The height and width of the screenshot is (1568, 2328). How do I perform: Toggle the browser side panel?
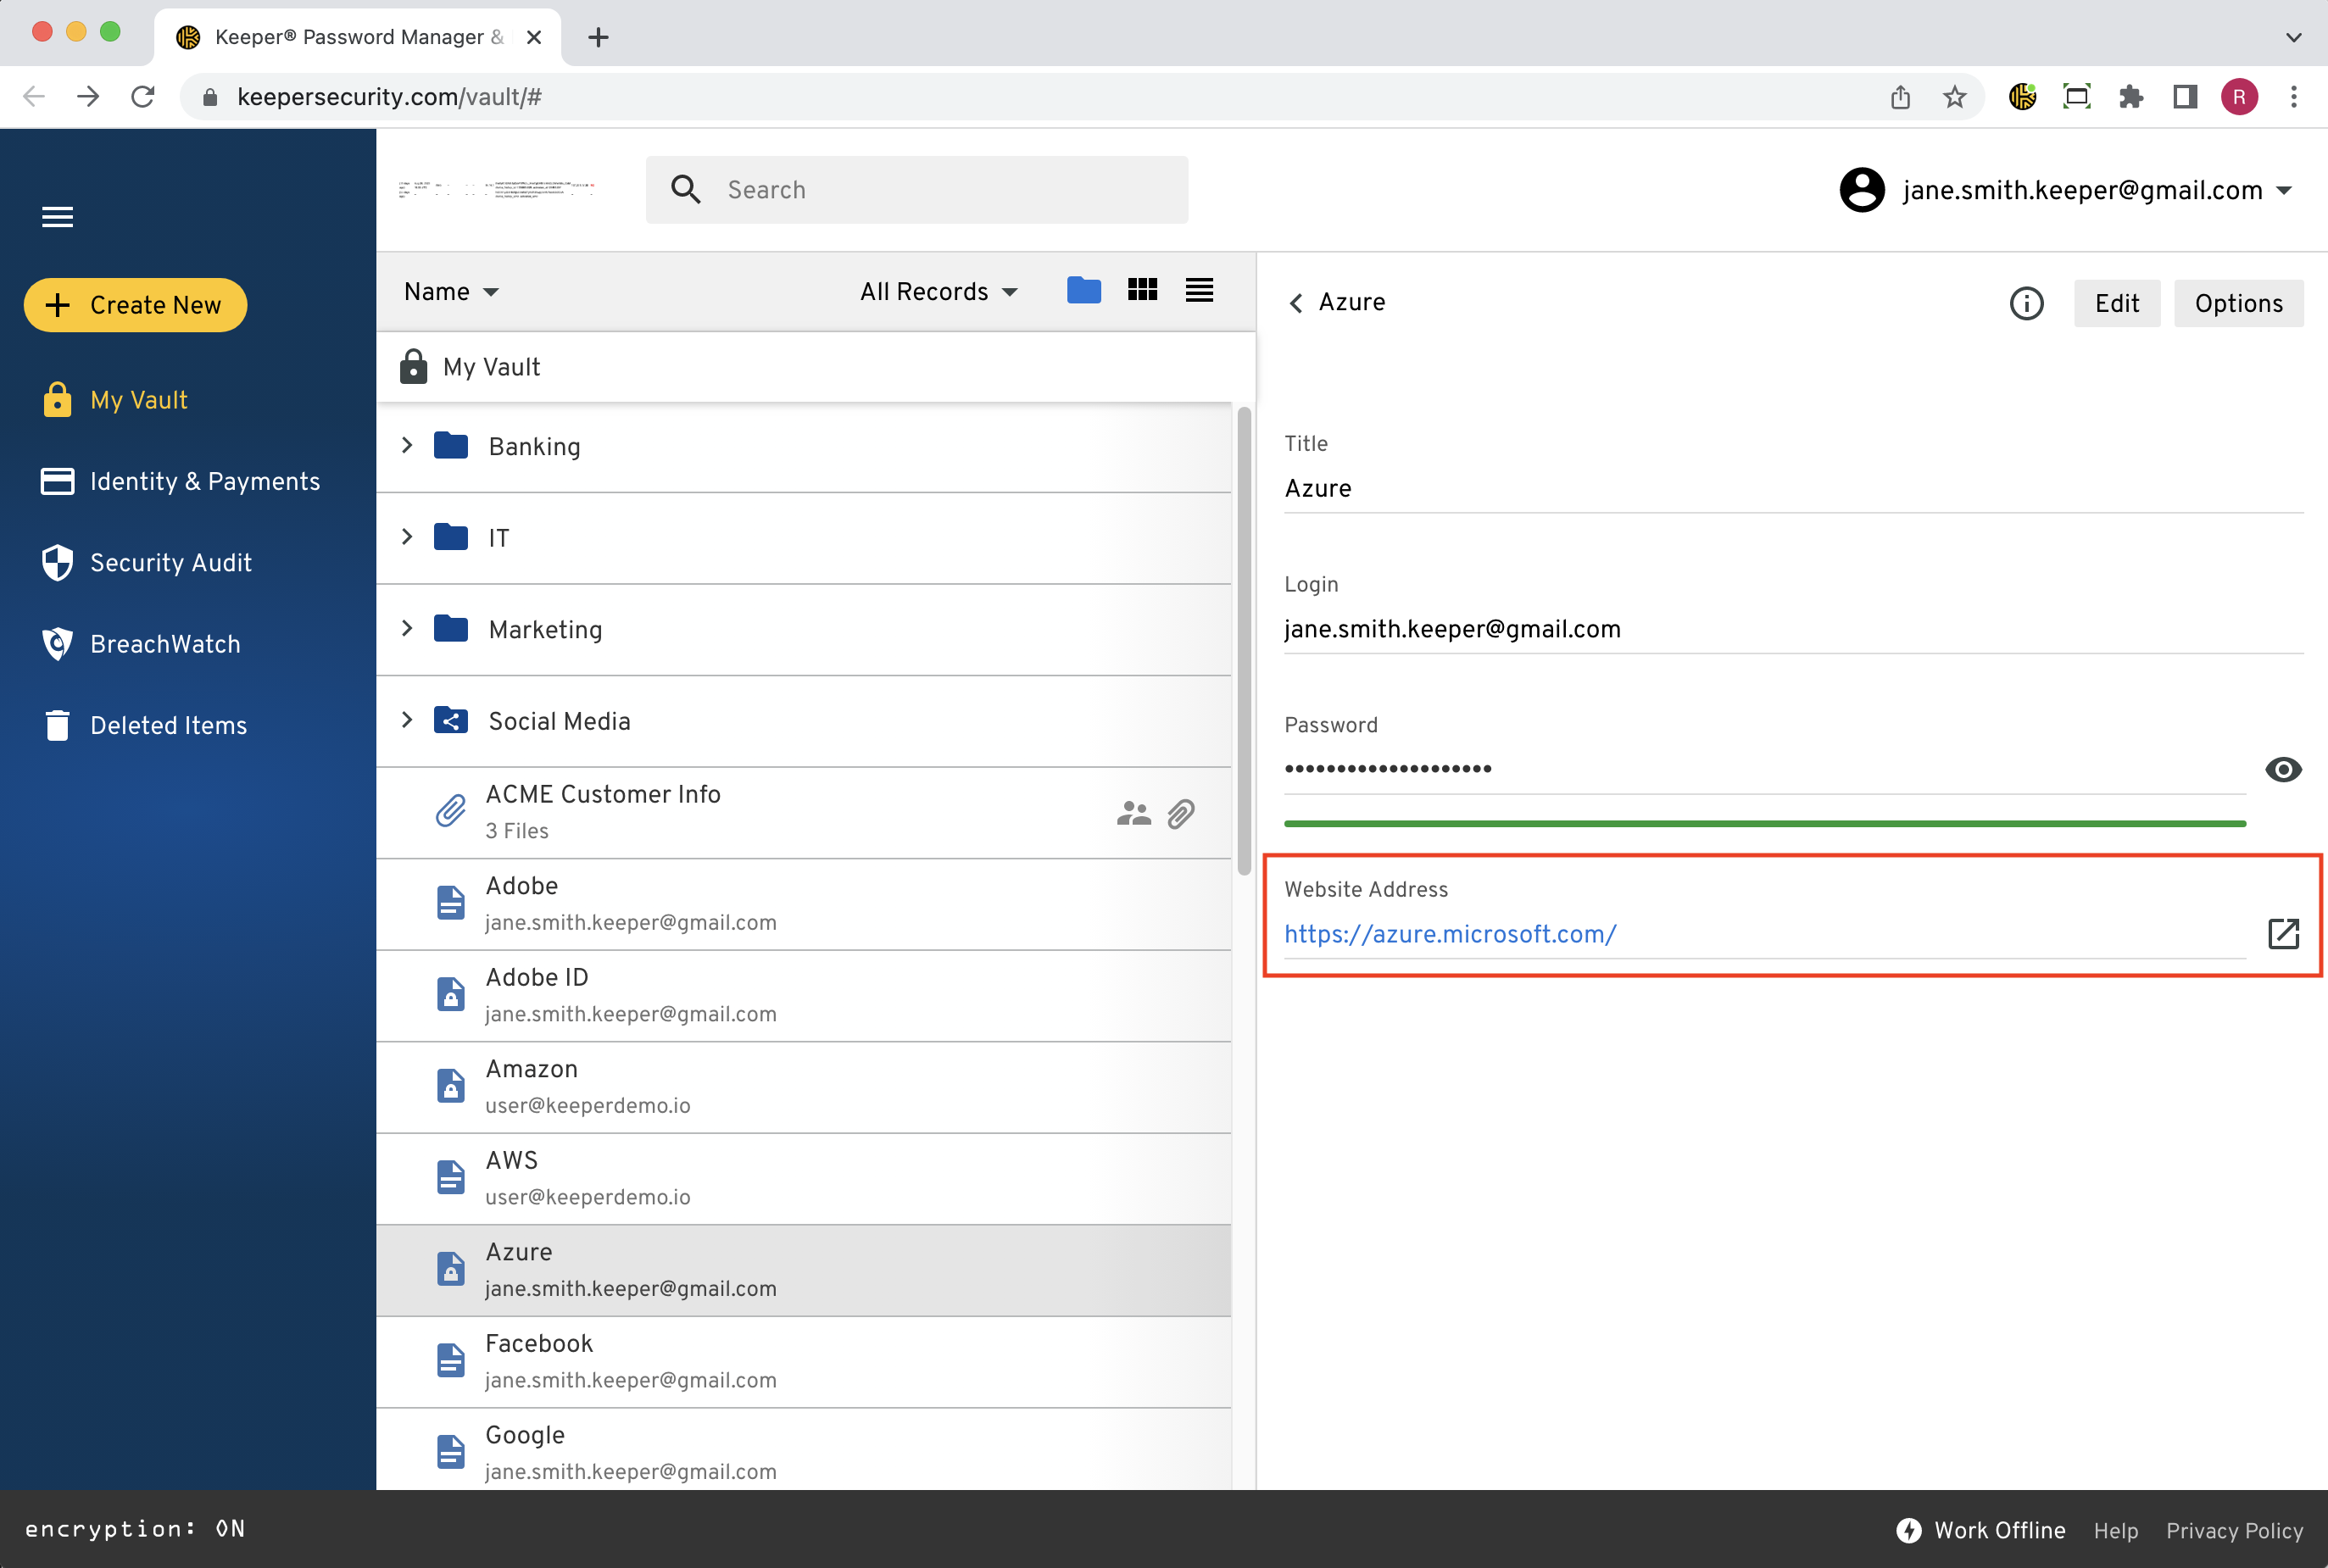(x=2185, y=97)
